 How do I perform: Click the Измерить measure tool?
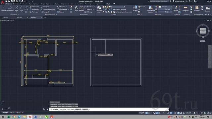[185, 9]
